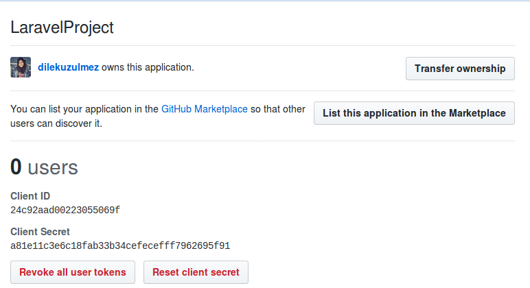530x288 pixels.
Task: Click the Client Secret value string
Action: pos(120,245)
